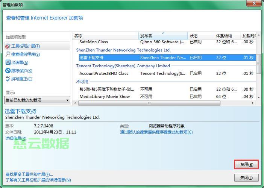
Task: Sort list by 发布者 column header
Action: pos(163,36)
